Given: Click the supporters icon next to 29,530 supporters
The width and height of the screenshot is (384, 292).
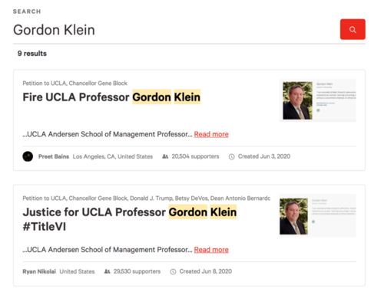Looking at the screenshot, I should click(107, 271).
